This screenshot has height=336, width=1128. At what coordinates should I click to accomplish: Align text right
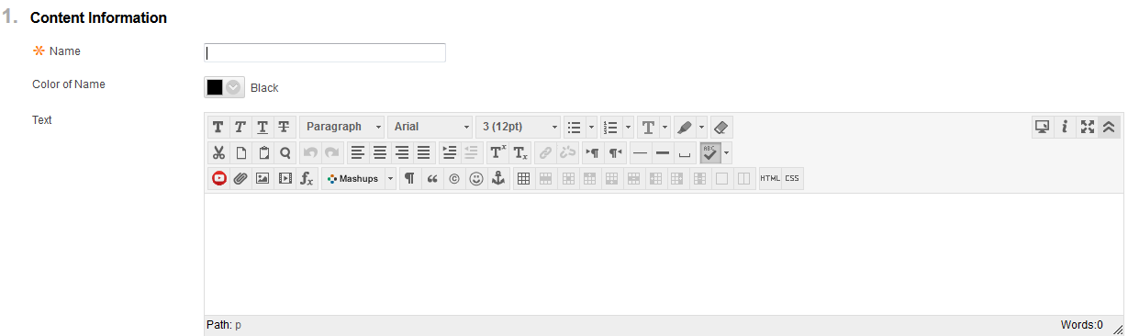pyautogui.click(x=401, y=152)
